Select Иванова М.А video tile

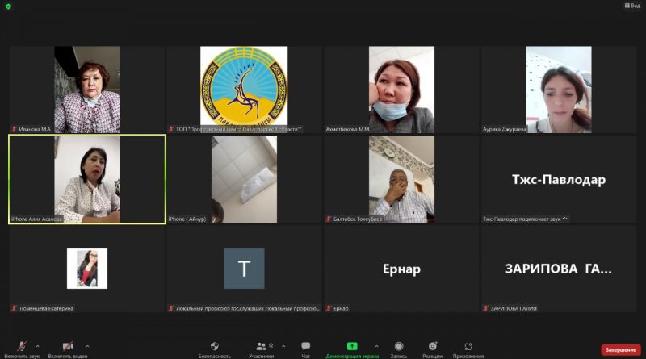click(87, 90)
